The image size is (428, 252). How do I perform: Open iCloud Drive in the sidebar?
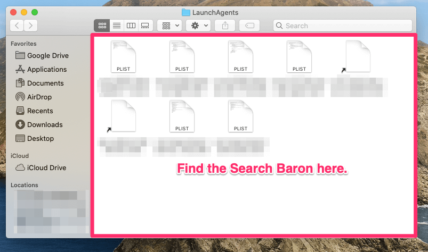(41, 167)
